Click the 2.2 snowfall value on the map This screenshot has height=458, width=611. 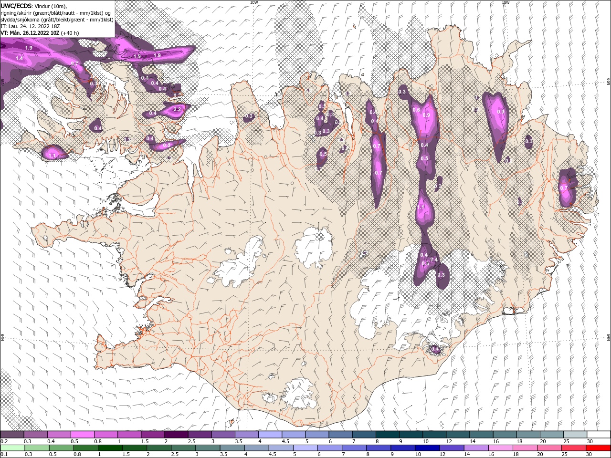click(x=177, y=109)
